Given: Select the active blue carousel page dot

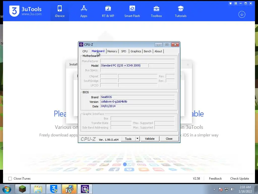Looking at the screenshot, I should pyautogui.click(x=125, y=164).
